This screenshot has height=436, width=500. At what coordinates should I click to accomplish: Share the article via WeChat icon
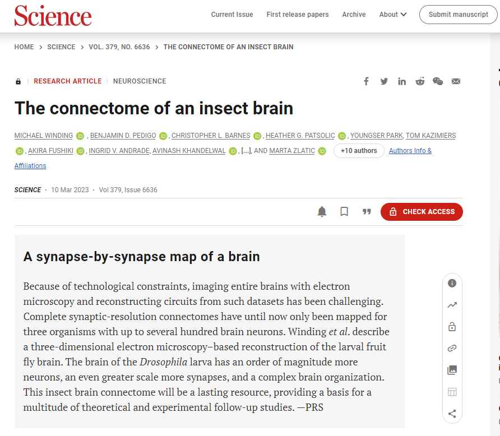[438, 81]
